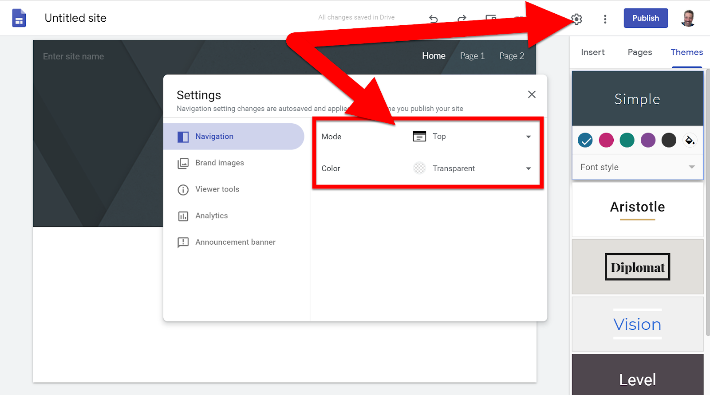Click the 'All changes saved in Drive' status
This screenshot has height=395, width=710.
[356, 17]
